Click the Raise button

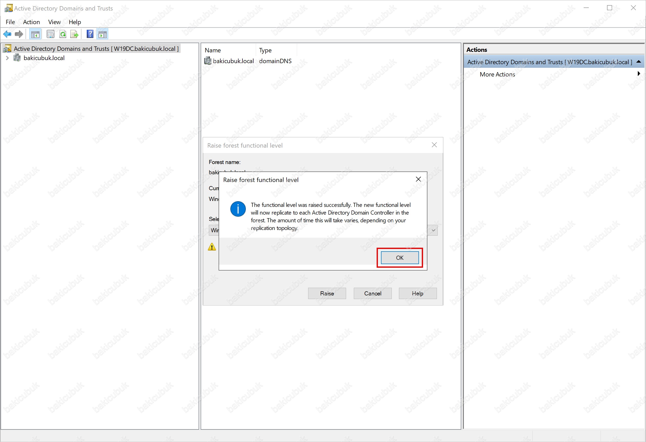(327, 293)
